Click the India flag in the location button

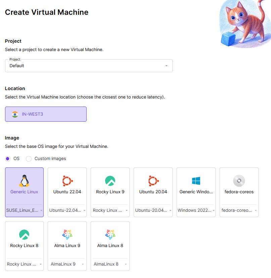pyautogui.click(x=15, y=114)
